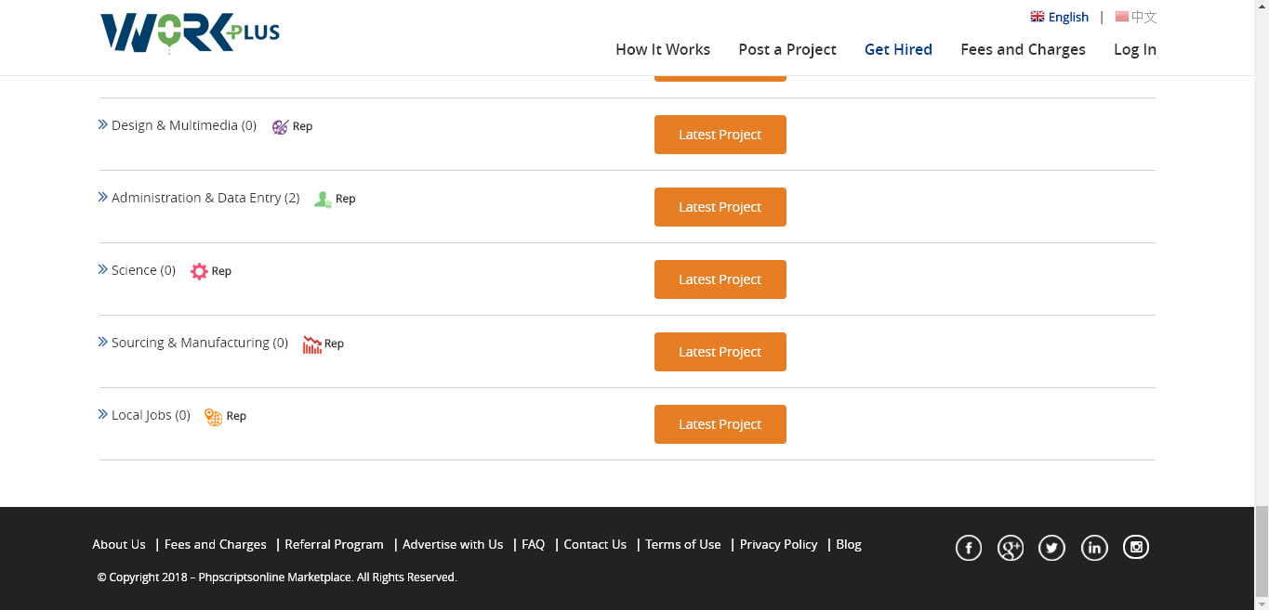Open the How It Works menu item
The image size is (1269, 610).
[663, 50]
